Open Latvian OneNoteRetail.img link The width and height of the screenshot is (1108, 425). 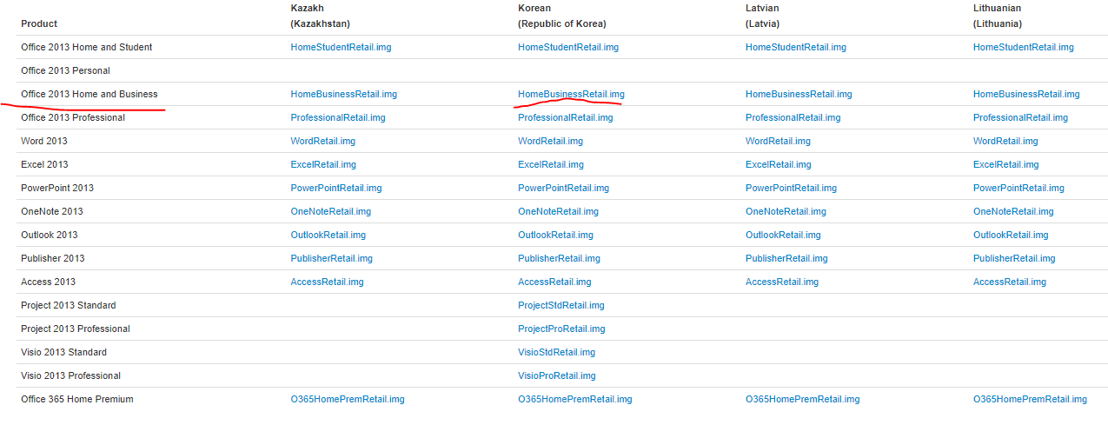(786, 211)
